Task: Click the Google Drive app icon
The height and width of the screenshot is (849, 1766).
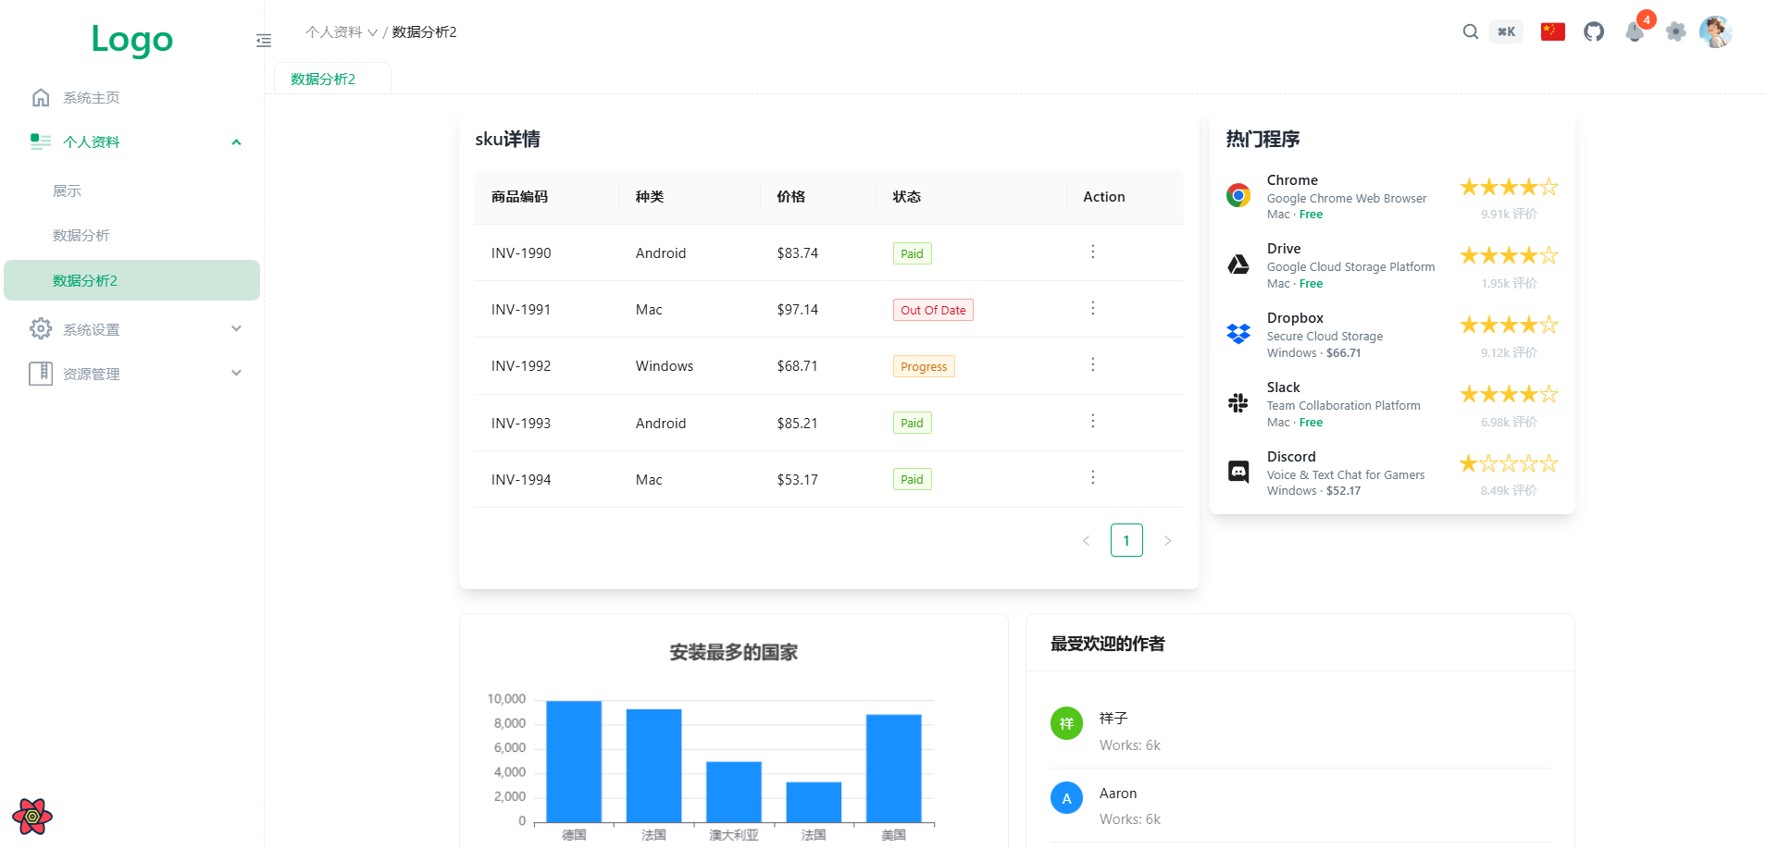Action: 1237,264
